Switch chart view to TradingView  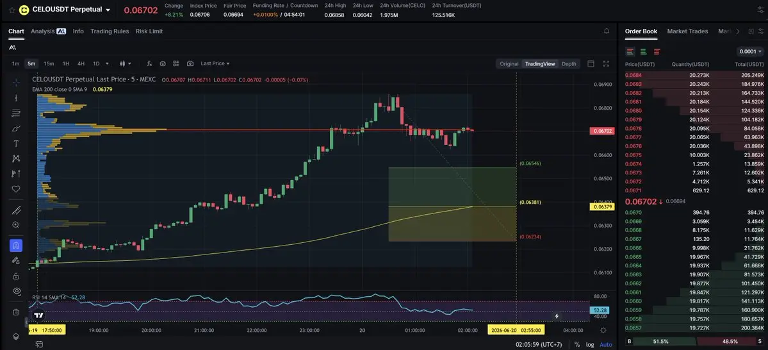click(x=540, y=63)
